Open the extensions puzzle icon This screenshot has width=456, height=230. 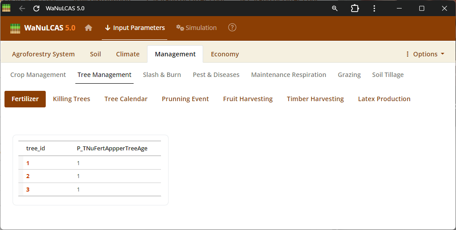(355, 9)
